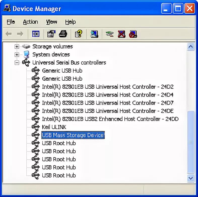
Task: Maximize the Device Manager window
Action: (x=178, y=8)
